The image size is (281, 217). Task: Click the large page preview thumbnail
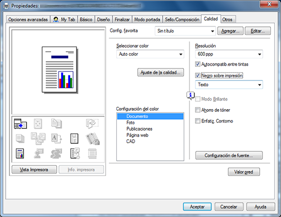[60, 70]
